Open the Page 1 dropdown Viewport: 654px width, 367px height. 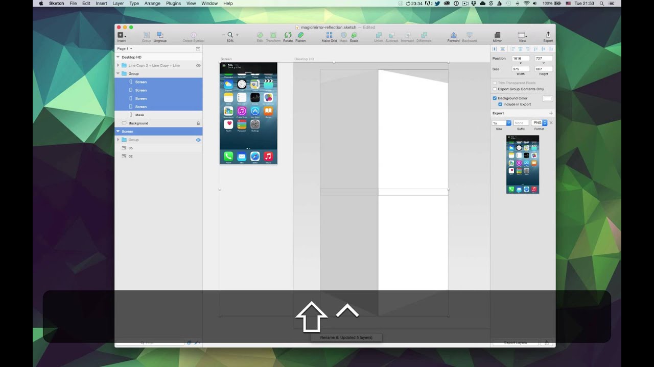coord(125,49)
